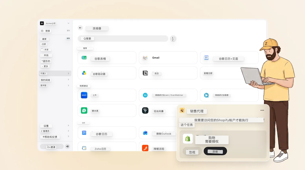
Task: Open the 最爱 sidebar heading
Action: pos(44,39)
